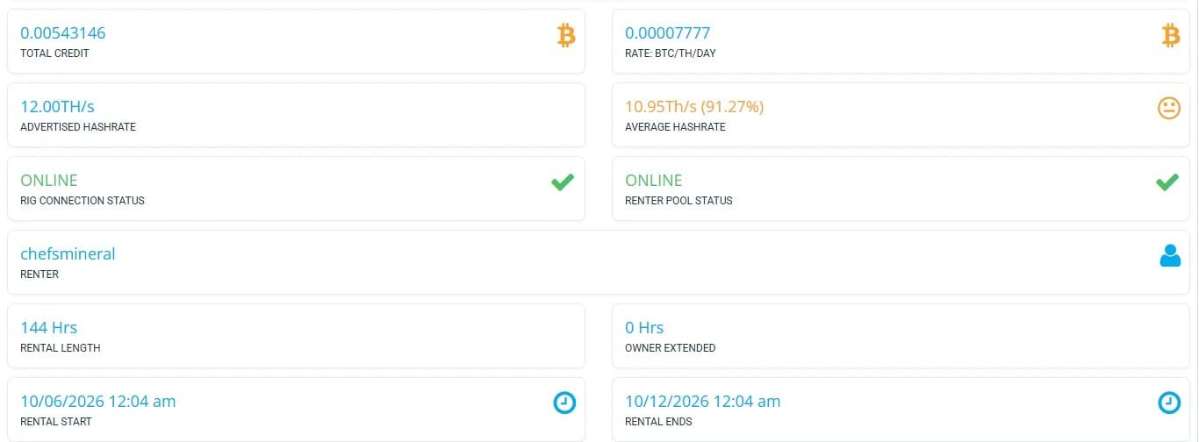Click rental start date 10/06/2026 12:04 am
The height and width of the screenshot is (442, 1199).
point(98,401)
